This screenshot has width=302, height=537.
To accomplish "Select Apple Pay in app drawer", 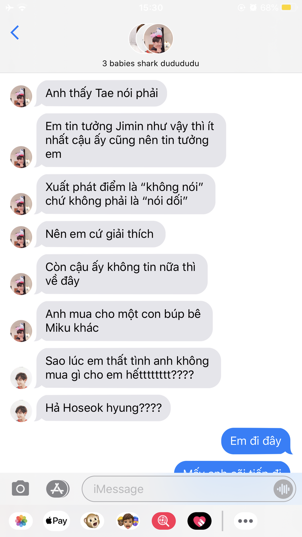I will [56, 521].
